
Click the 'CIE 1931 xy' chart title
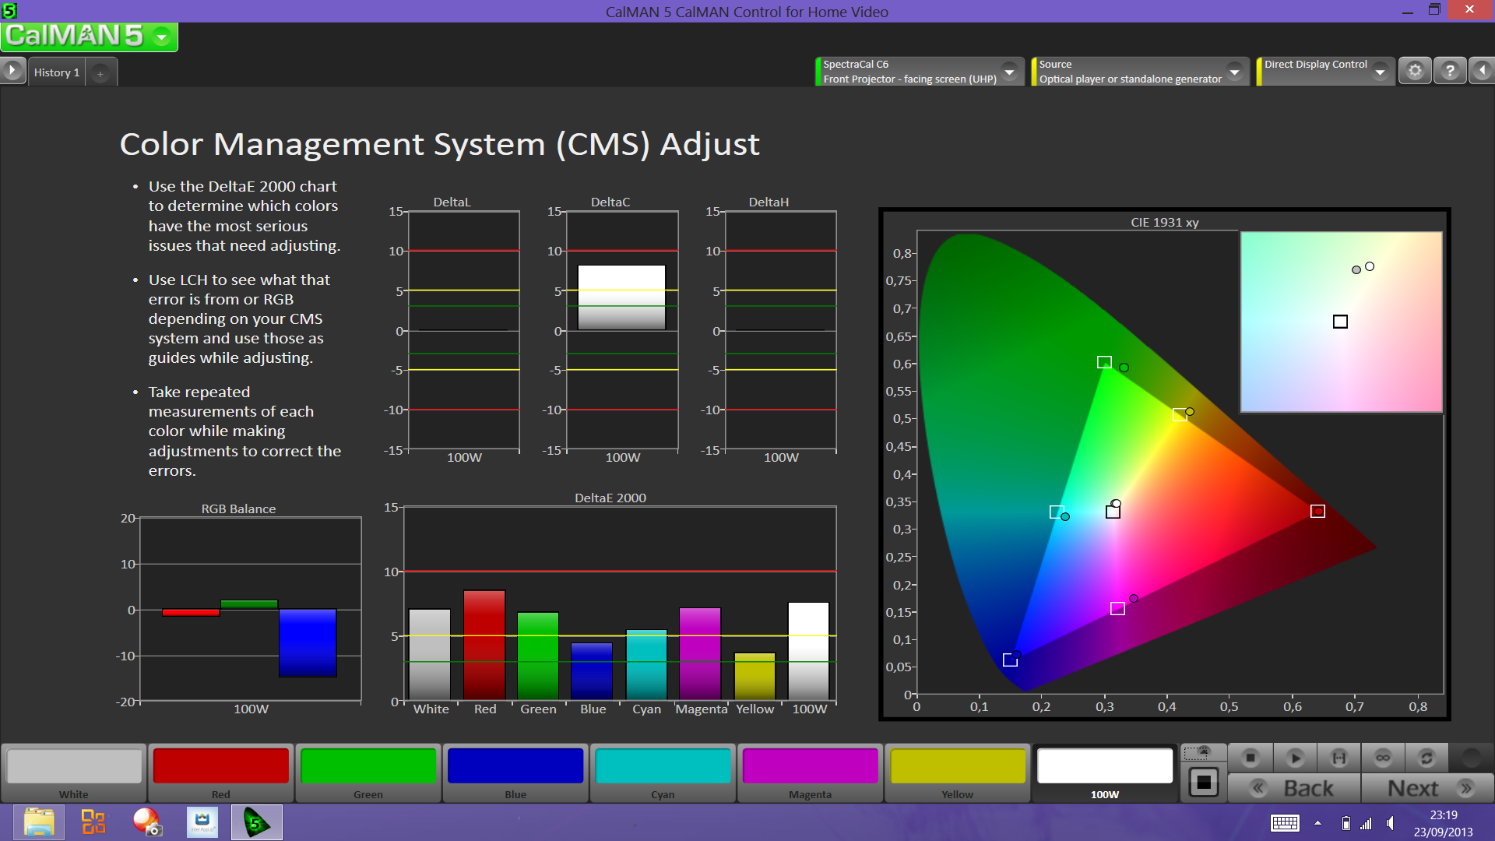tap(1165, 223)
